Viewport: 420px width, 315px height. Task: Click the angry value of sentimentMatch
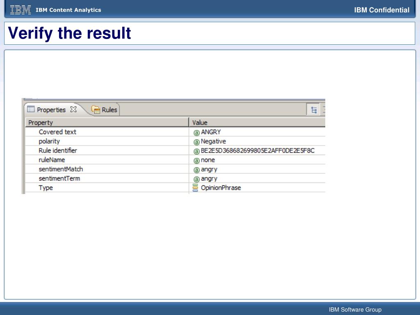pos(209,169)
